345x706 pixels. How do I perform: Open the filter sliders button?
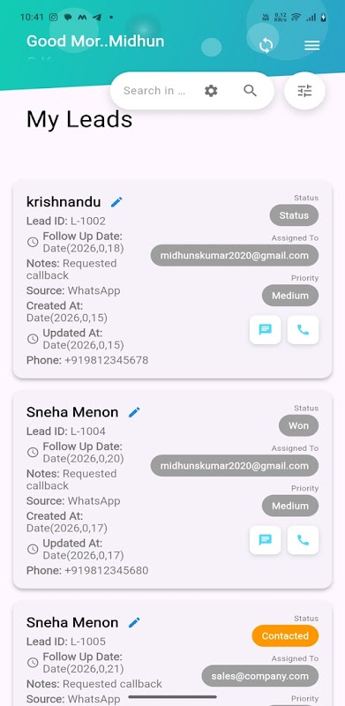[x=305, y=91]
